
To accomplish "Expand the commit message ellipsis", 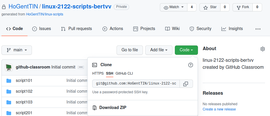I will pos(81,67).
